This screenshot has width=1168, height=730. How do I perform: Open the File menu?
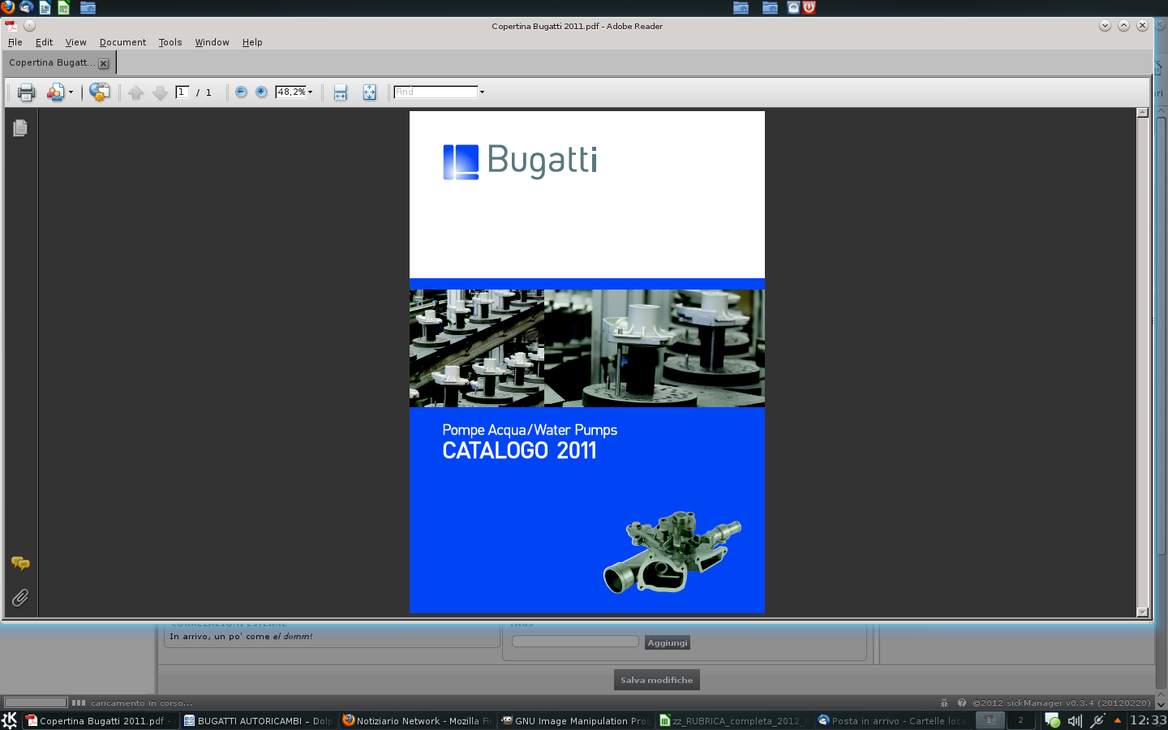[x=15, y=42]
